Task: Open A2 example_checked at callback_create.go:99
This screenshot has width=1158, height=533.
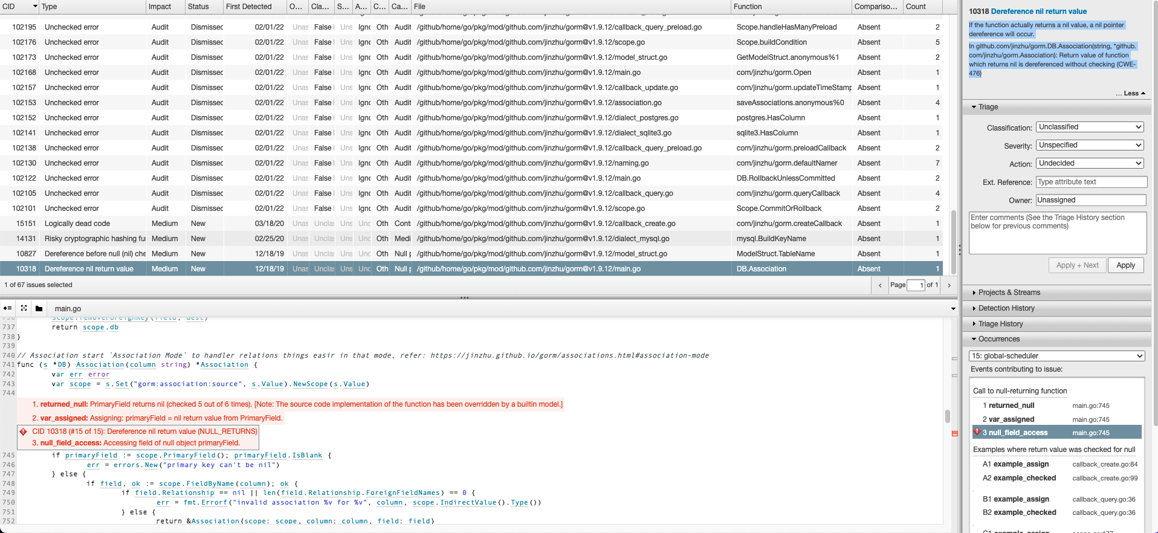Action: click(x=1056, y=478)
